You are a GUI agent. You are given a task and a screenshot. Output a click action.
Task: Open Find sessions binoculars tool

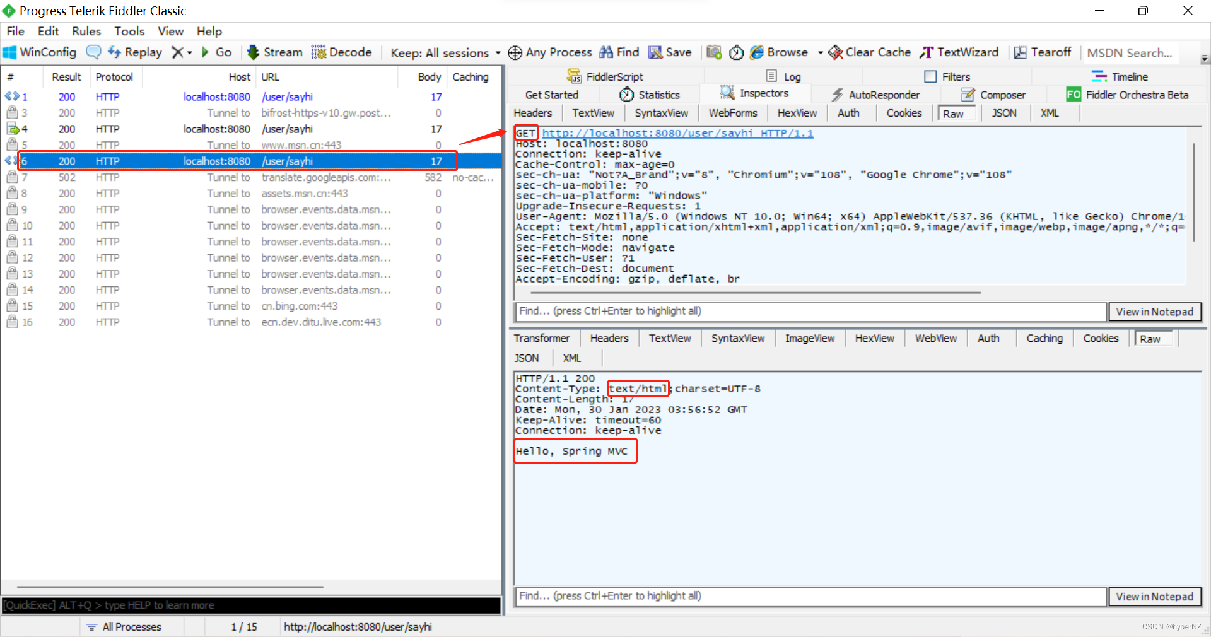(x=619, y=52)
